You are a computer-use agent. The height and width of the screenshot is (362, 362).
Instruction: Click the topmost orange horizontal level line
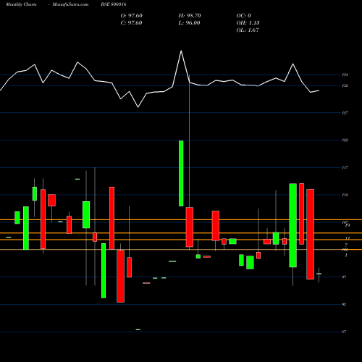pyautogui.click(x=181, y=219)
